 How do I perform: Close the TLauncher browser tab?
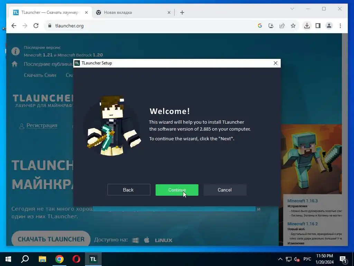(x=86, y=12)
